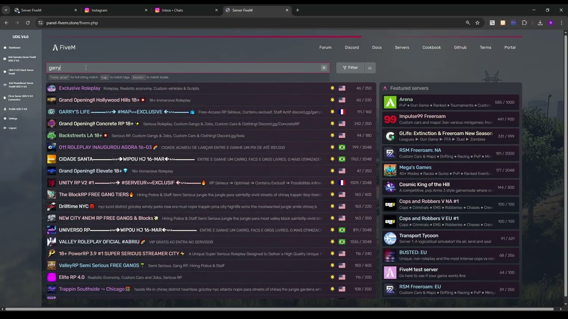Open Forum in top navigation
The height and width of the screenshot is (319, 568).
point(325,47)
